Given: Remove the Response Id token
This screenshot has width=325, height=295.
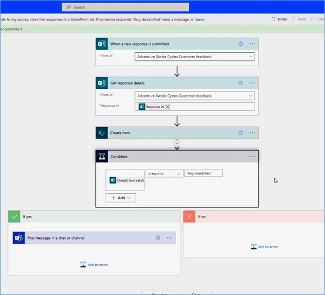Looking at the screenshot, I should [168, 107].
